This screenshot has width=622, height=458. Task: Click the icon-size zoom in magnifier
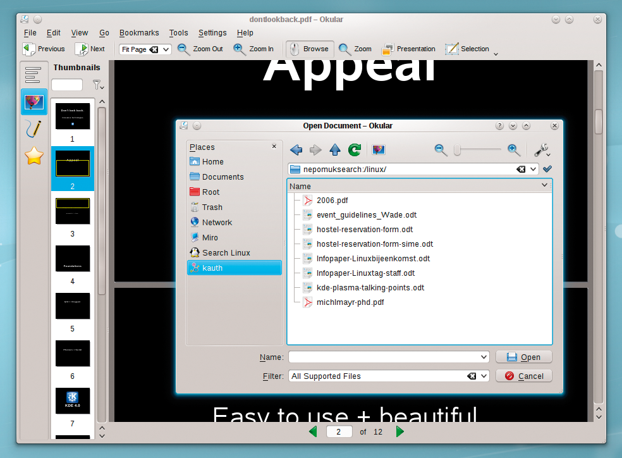pos(514,150)
